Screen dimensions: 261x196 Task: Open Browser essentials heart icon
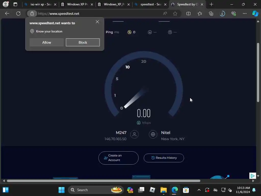pos(233,14)
